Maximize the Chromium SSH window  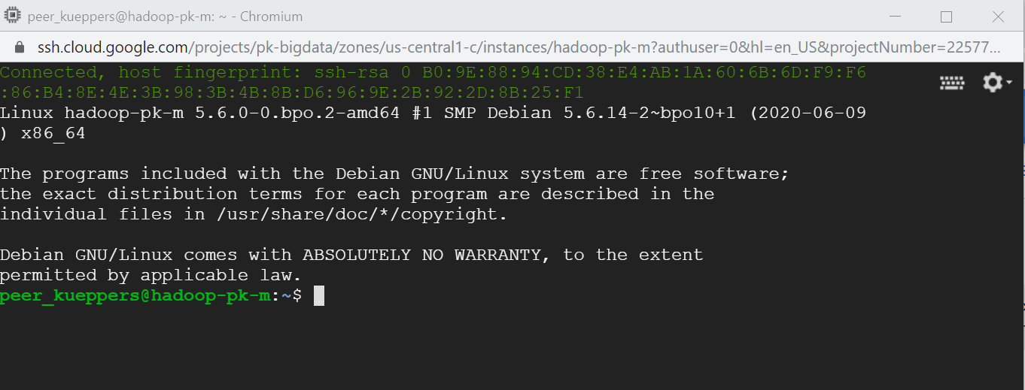point(946,16)
